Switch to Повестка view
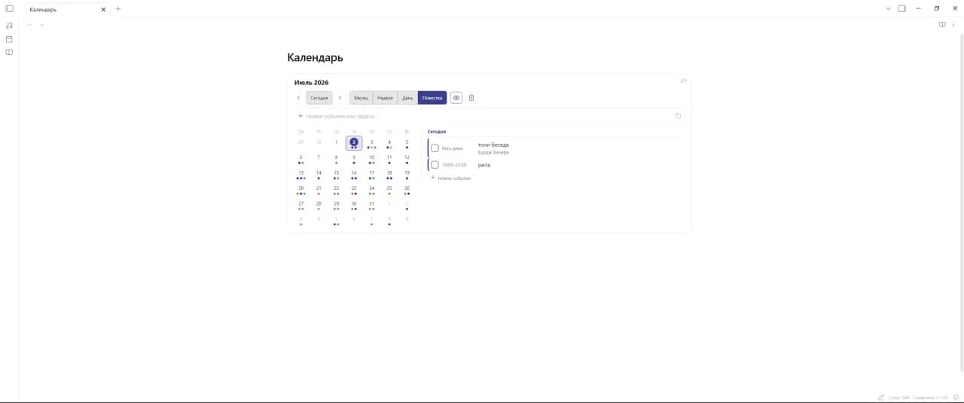Screen dimensions: 964x403 click(x=432, y=98)
